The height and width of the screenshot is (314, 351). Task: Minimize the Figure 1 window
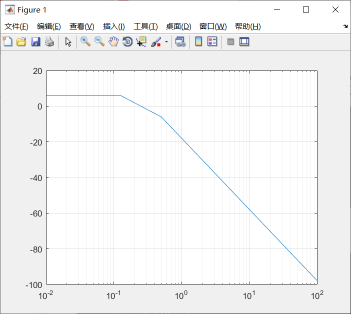tap(277, 9)
